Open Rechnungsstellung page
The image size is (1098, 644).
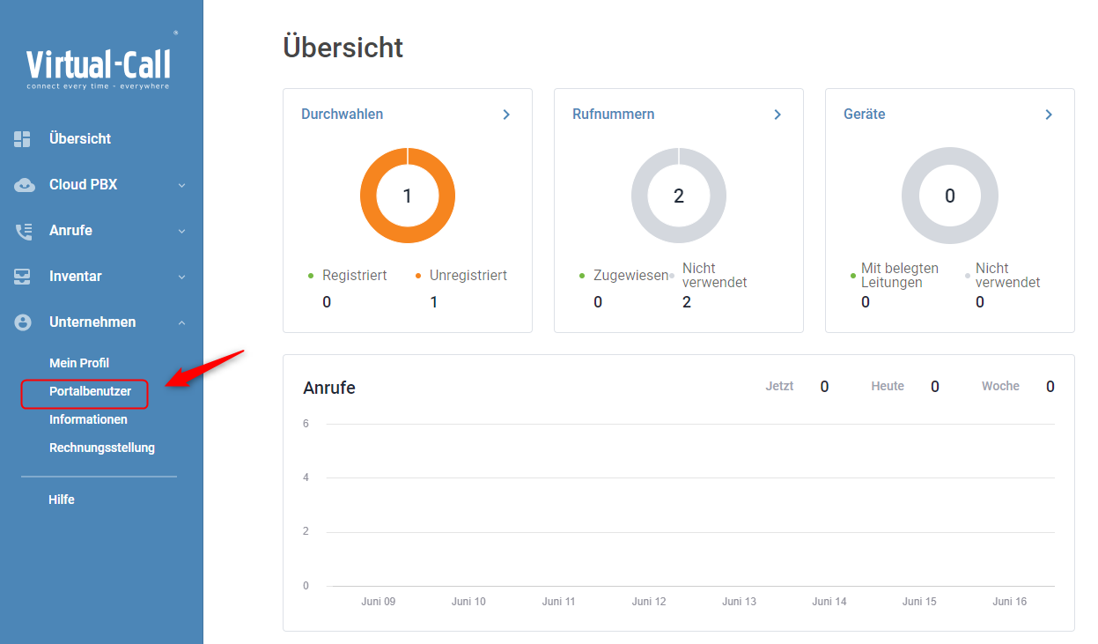102,448
